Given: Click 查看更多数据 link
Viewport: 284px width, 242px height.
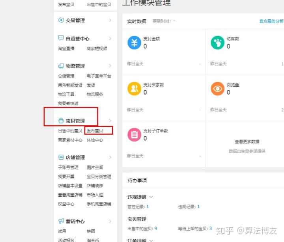Looking at the screenshot, I should point(247,142).
